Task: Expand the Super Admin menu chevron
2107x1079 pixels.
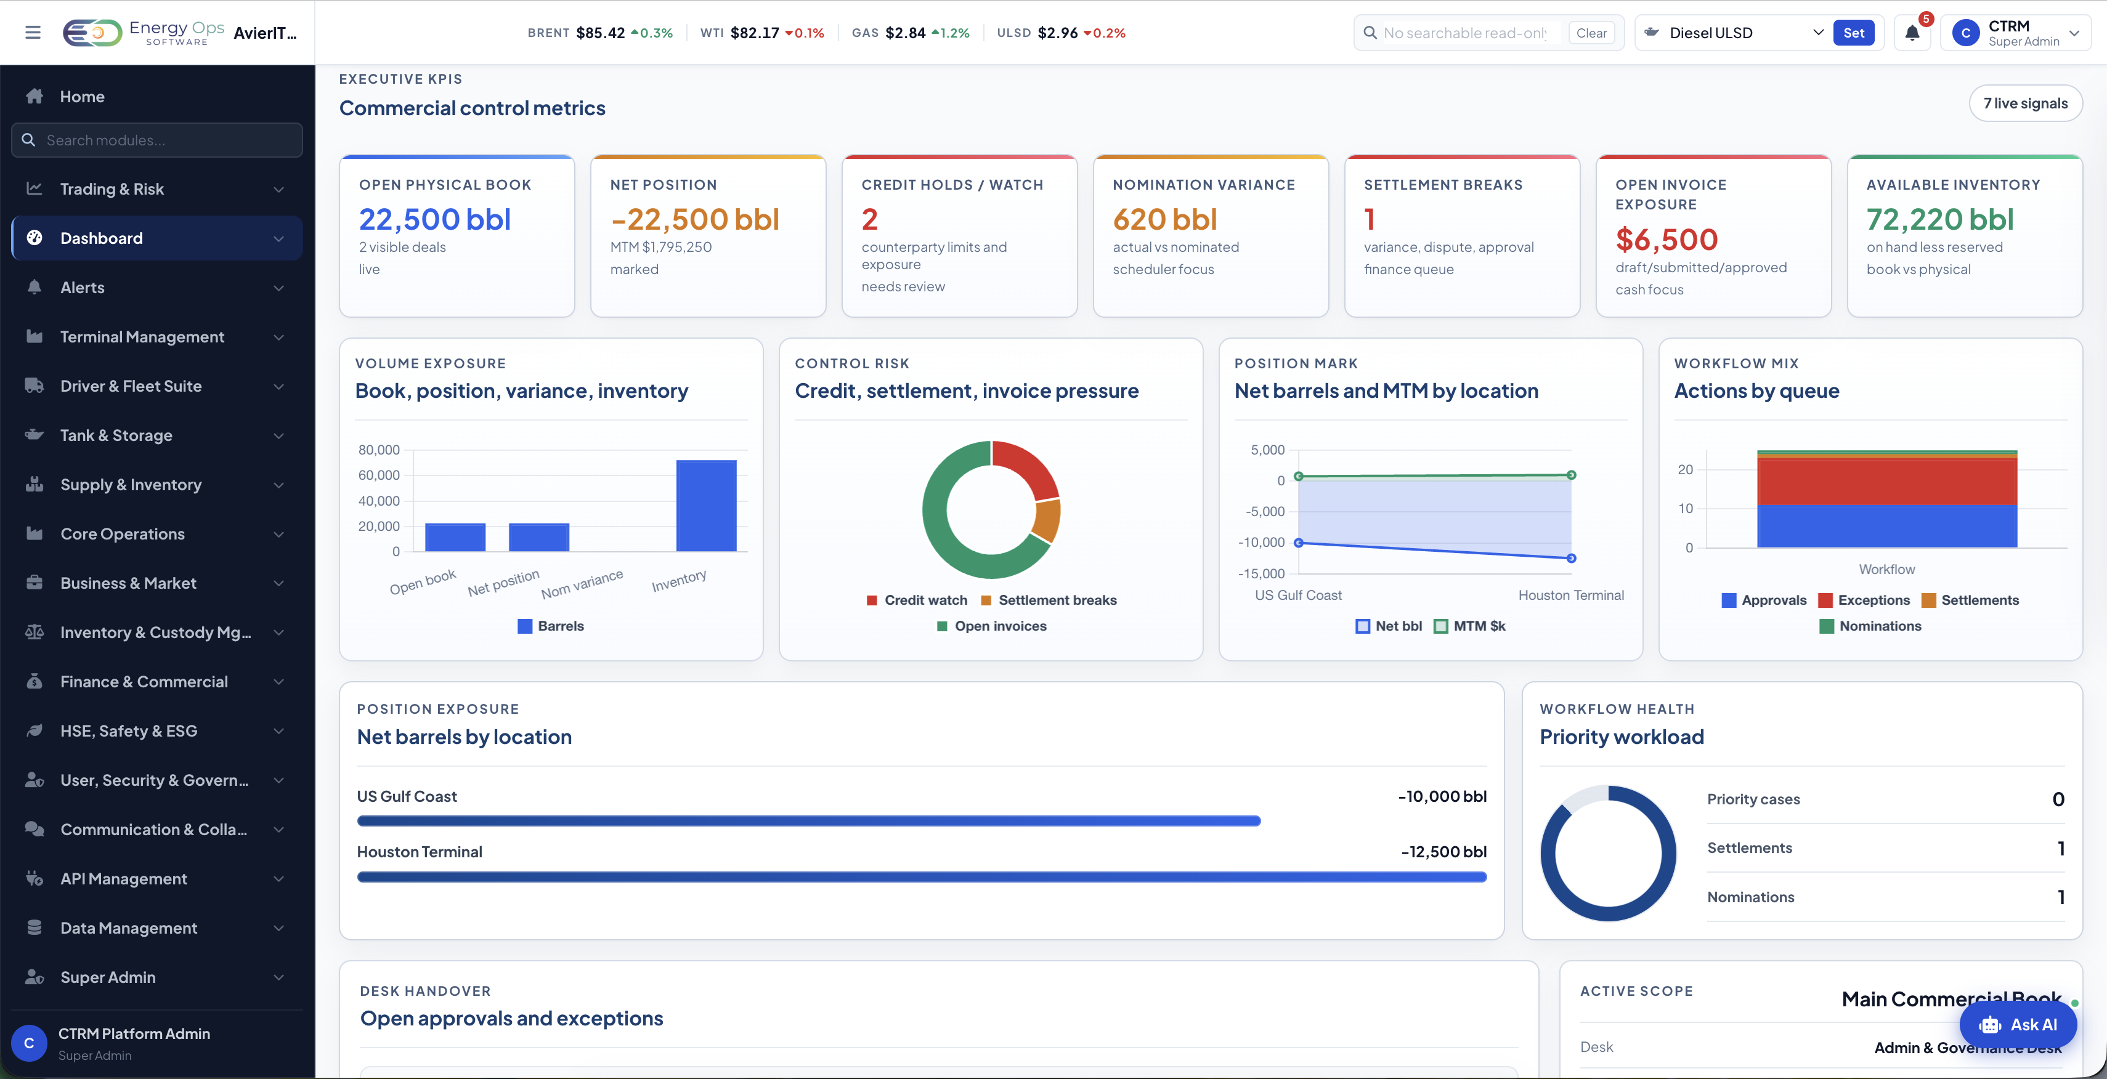Action: (279, 977)
